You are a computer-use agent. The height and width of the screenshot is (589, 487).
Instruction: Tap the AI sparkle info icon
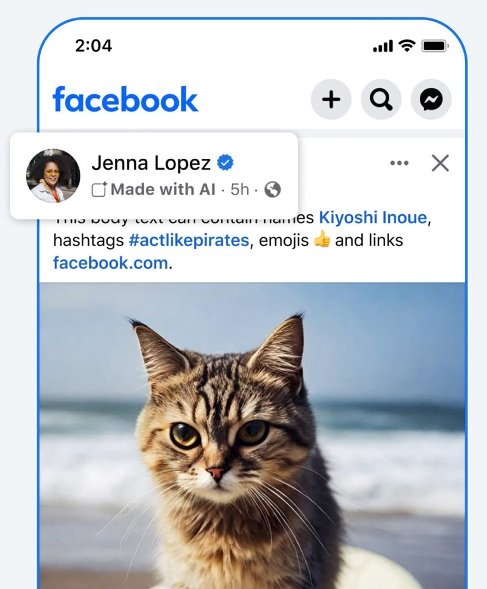(99, 189)
